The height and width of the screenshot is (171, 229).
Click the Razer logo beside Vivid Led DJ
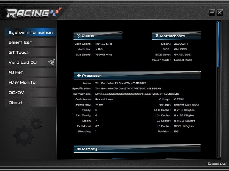click(x=51, y=62)
